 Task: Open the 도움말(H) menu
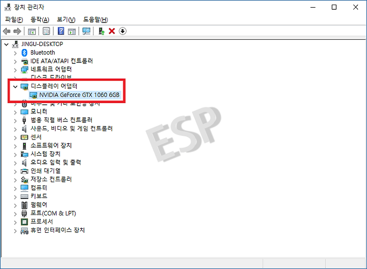click(95, 20)
